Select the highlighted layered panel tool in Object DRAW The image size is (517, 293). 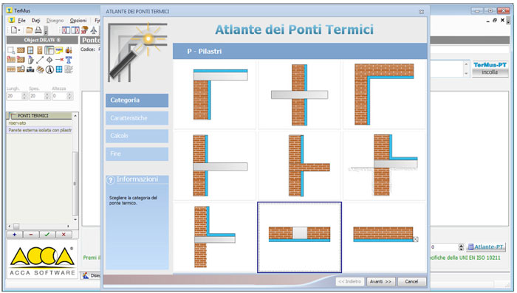coord(49,50)
